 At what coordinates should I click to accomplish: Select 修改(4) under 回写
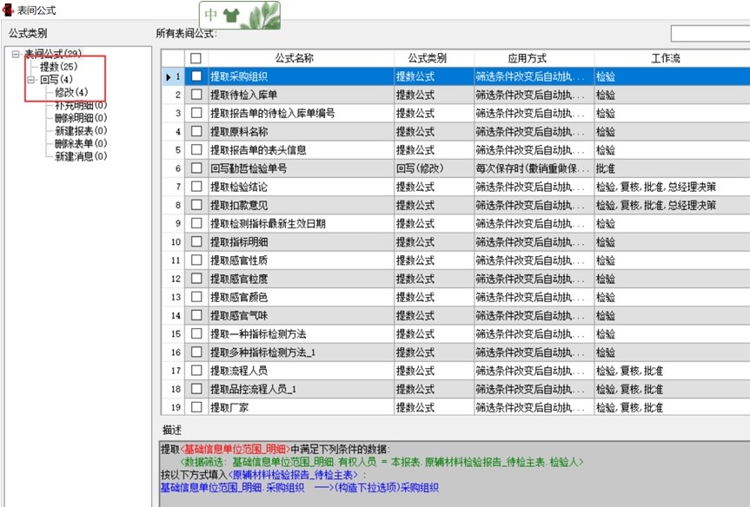(71, 92)
